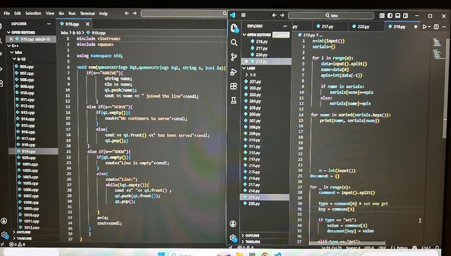Open the Source Control view

click(x=234, y=57)
